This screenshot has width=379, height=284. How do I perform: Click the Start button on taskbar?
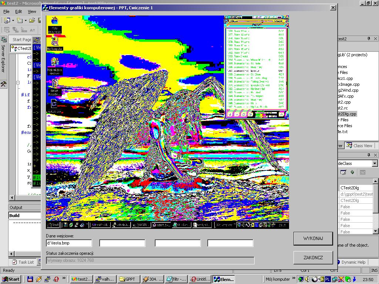[x=11, y=279]
